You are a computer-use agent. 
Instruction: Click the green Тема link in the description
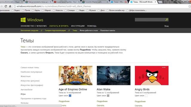point(23,47)
